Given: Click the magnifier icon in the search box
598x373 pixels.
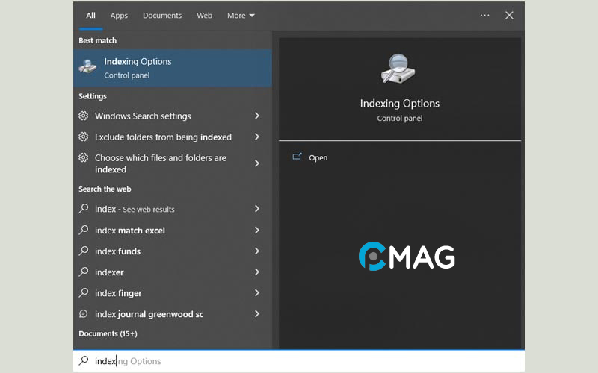Looking at the screenshot, I should tap(84, 361).
